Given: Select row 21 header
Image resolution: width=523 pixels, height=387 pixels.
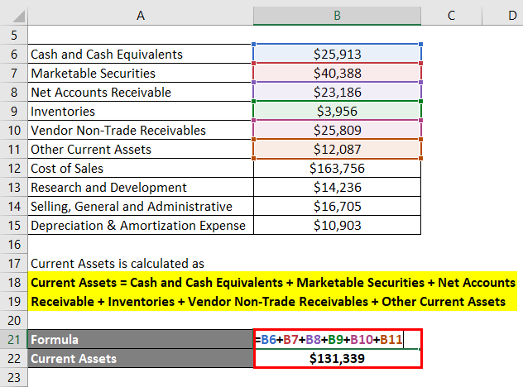Looking at the screenshot, I should 14,339.
